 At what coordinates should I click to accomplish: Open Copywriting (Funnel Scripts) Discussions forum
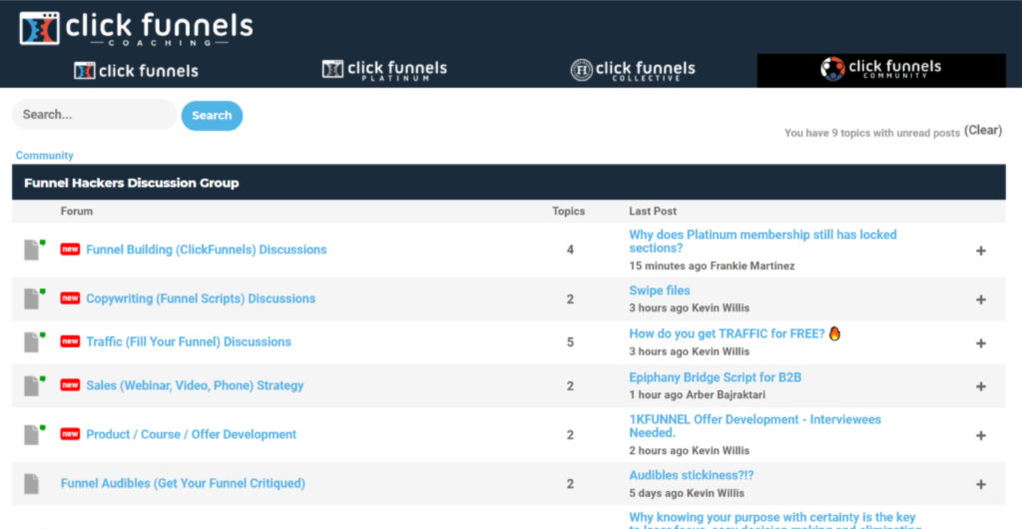(x=201, y=298)
